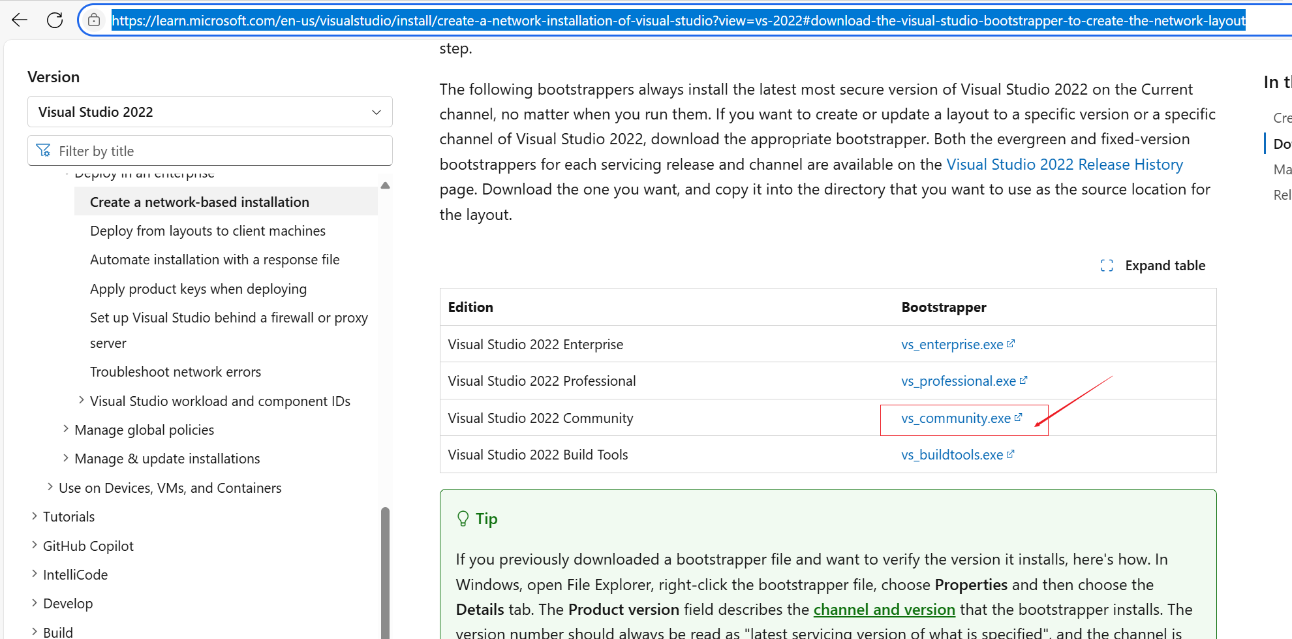
Task: Click the Expand table icon
Action: tap(1107, 266)
